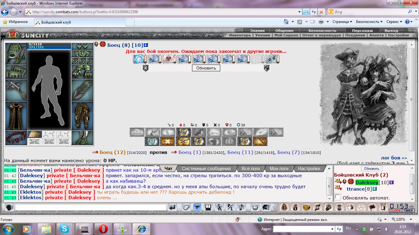Screen dimensions: 419x235
Task: Switch the display to CLOCK mode
Action: pyautogui.click(x=395, y=211)
